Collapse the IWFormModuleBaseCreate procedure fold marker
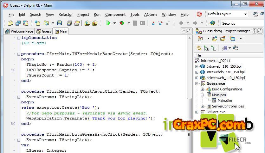265x153 pixels. coord(19,54)
